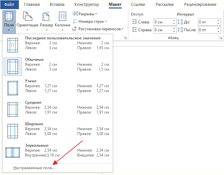Decrease the Слева indent with down arrow
The height and width of the screenshot is (175, 224).
(x=174, y=24)
